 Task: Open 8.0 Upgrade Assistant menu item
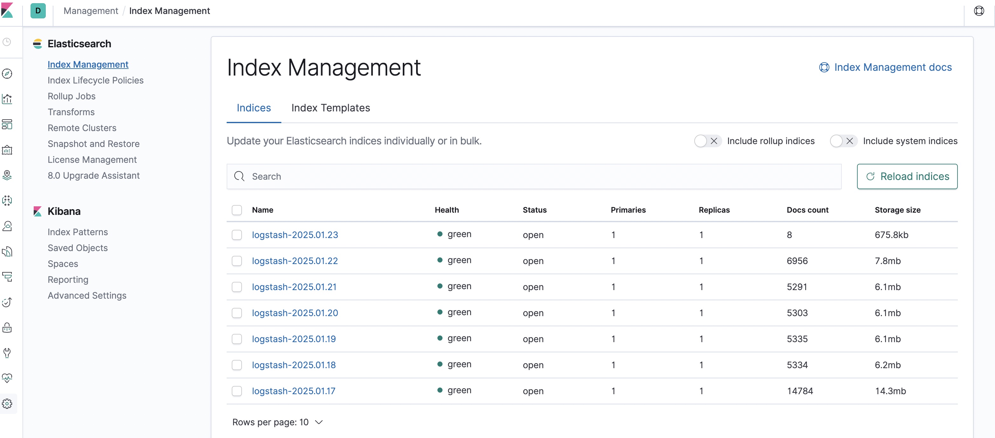(x=93, y=176)
